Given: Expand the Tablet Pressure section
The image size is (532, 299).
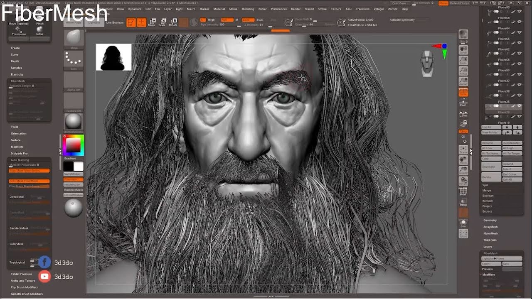Looking at the screenshot, I should coord(21,274).
